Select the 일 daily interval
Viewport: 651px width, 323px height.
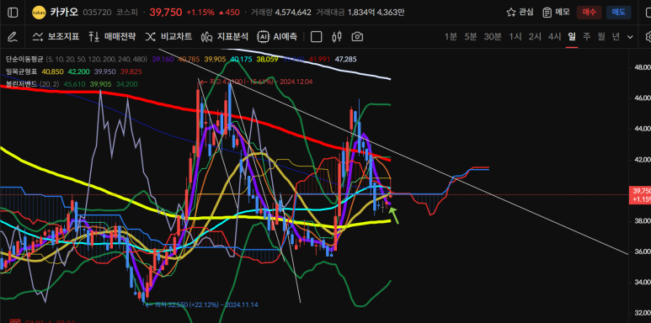(572, 37)
